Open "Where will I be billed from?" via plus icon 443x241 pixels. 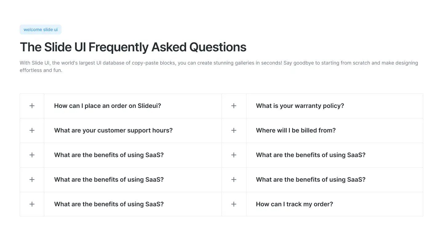tap(234, 130)
